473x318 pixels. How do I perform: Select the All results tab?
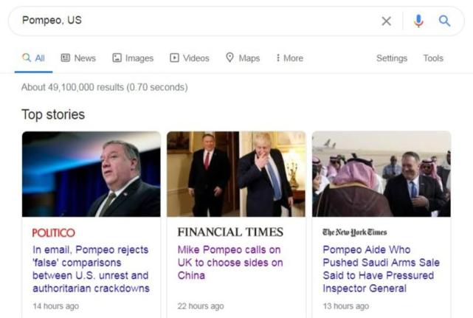coord(34,58)
